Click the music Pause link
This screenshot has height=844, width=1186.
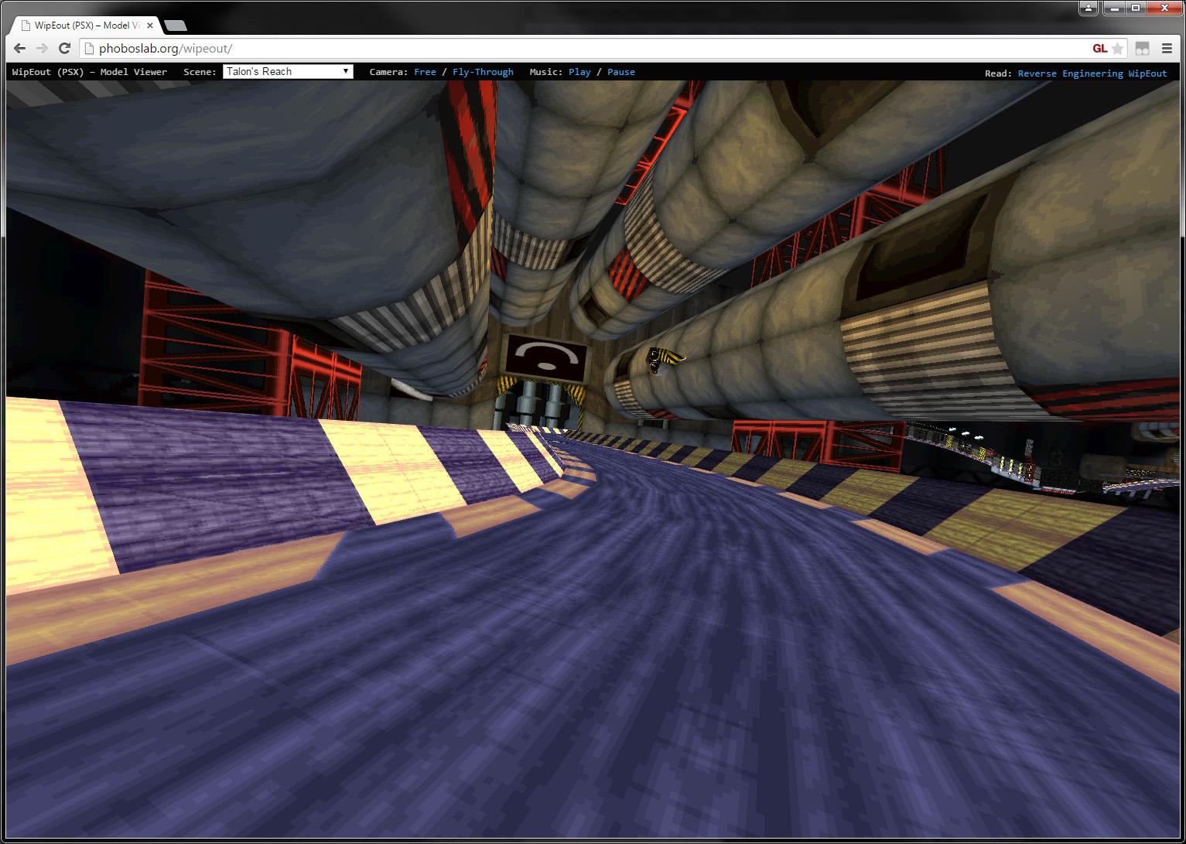621,72
